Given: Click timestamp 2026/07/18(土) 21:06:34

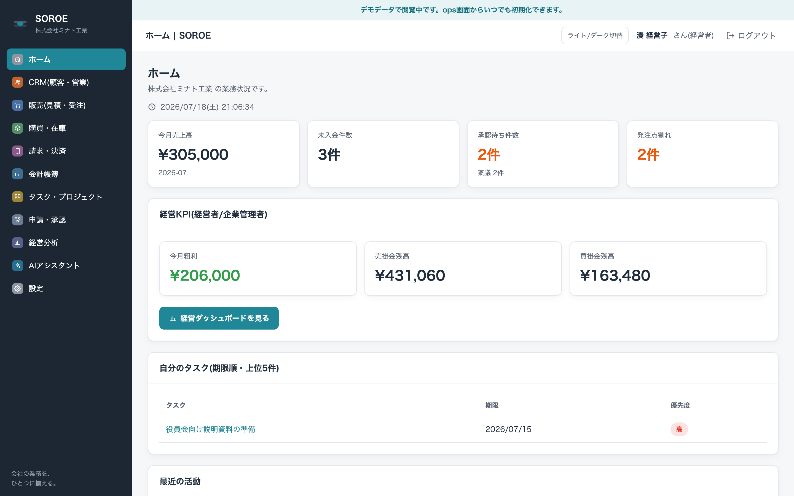Looking at the screenshot, I should [x=207, y=107].
